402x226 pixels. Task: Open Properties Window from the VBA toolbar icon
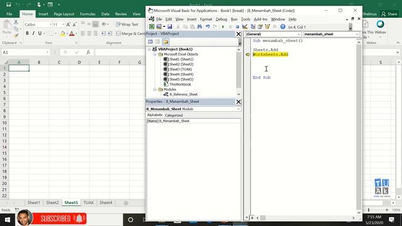(260, 26)
